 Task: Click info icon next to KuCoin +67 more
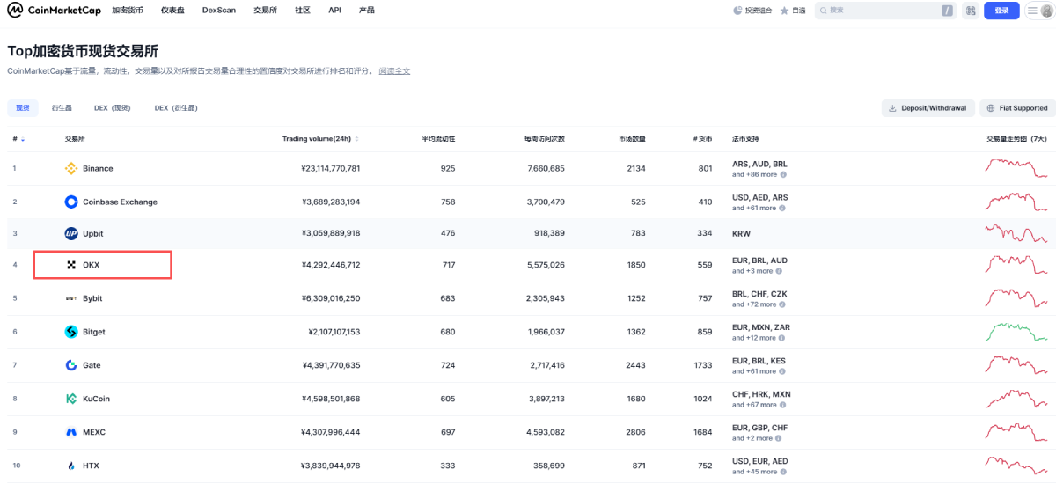(782, 405)
